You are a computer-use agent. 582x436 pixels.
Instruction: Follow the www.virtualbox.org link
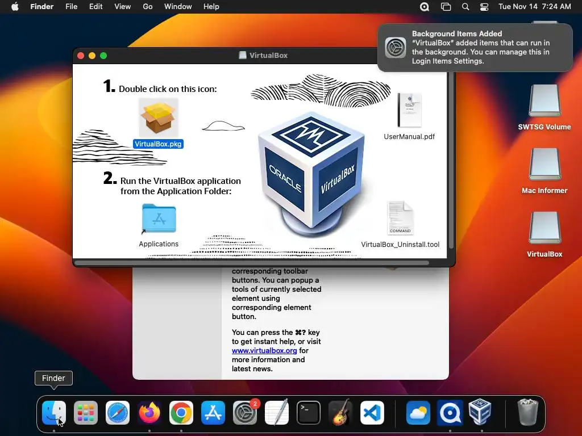(x=264, y=350)
